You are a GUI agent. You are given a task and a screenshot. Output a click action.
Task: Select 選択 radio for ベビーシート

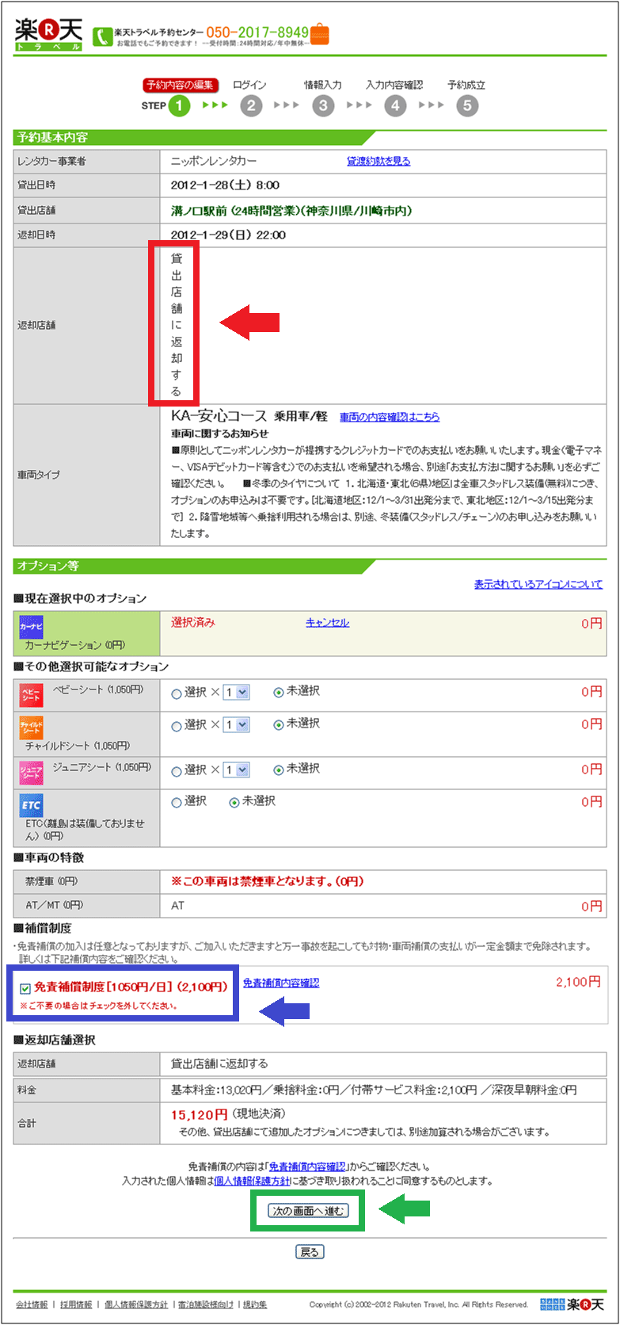click(x=177, y=693)
